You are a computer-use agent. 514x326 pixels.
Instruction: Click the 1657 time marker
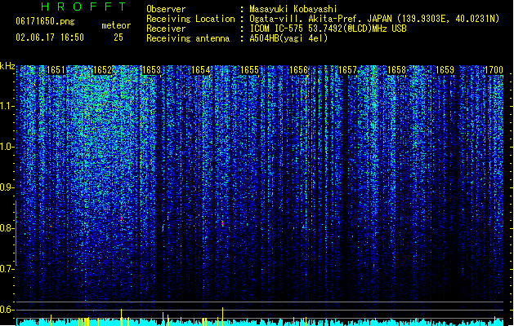point(347,70)
